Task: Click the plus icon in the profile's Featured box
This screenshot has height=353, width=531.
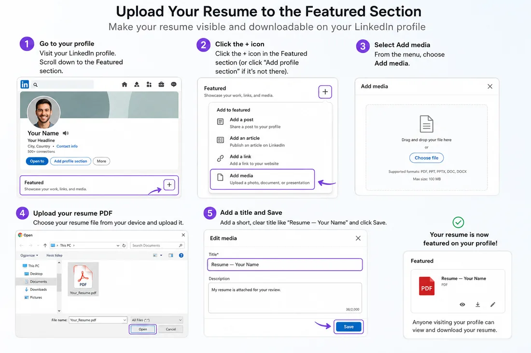Action: 169,185
